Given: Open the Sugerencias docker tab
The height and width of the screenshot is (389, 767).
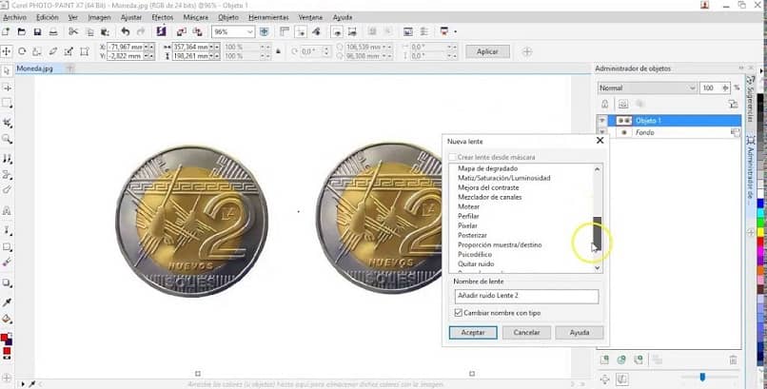Looking at the screenshot, I should coord(750,101).
